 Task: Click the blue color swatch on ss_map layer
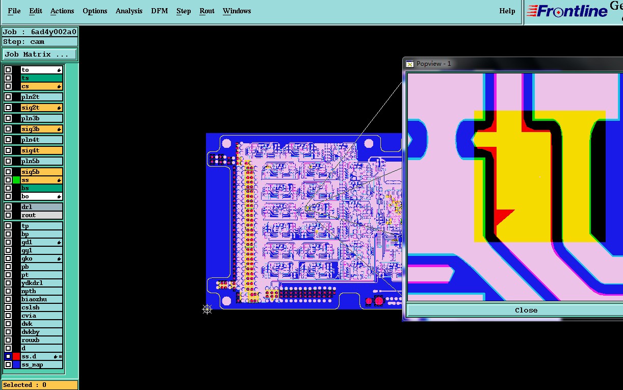point(16,365)
